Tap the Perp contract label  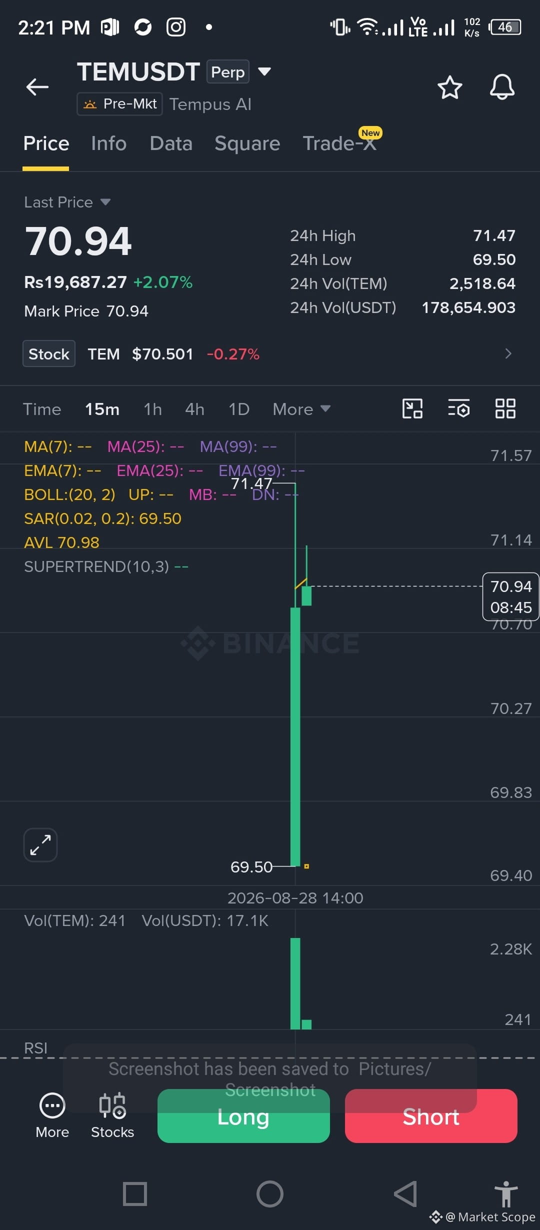pyautogui.click(x=227, y=72)
